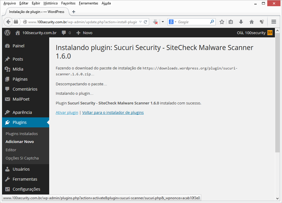The width and height of the screenshot is (282, 203).
Task: Open the Firefox hamburger menu
Action: click(274, 22)
